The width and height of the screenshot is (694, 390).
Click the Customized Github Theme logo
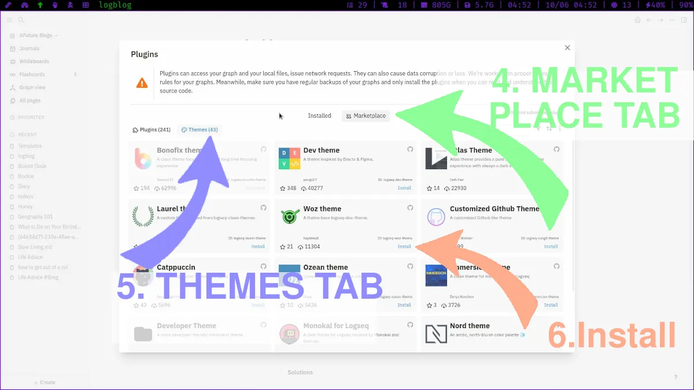tap(436, 217)
